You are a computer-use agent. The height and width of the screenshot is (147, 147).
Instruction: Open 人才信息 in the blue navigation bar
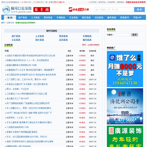(36, 18)
